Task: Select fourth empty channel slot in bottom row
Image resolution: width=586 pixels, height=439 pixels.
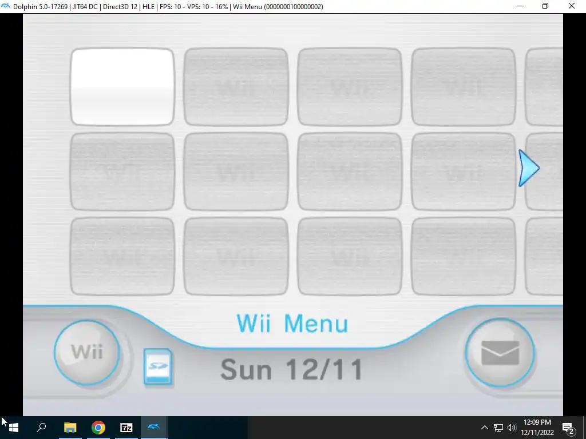Action: (464, 257)
